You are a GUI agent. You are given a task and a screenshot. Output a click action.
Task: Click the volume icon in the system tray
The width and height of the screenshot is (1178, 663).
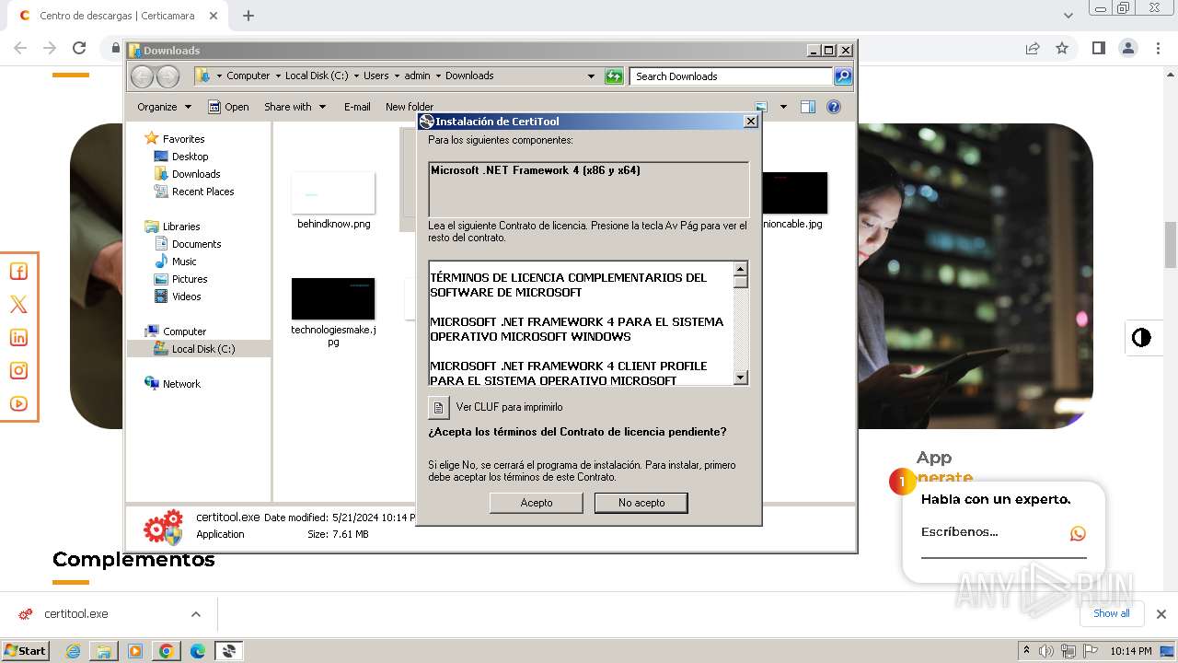[1046, 651]
